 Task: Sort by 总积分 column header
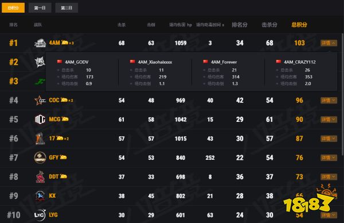point(299,25)
